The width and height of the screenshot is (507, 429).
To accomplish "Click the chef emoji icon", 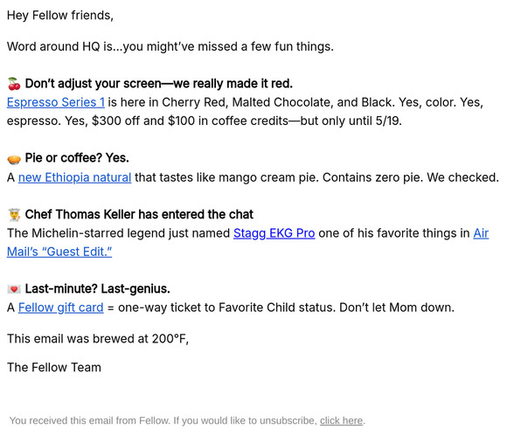I will click(14, 215).
